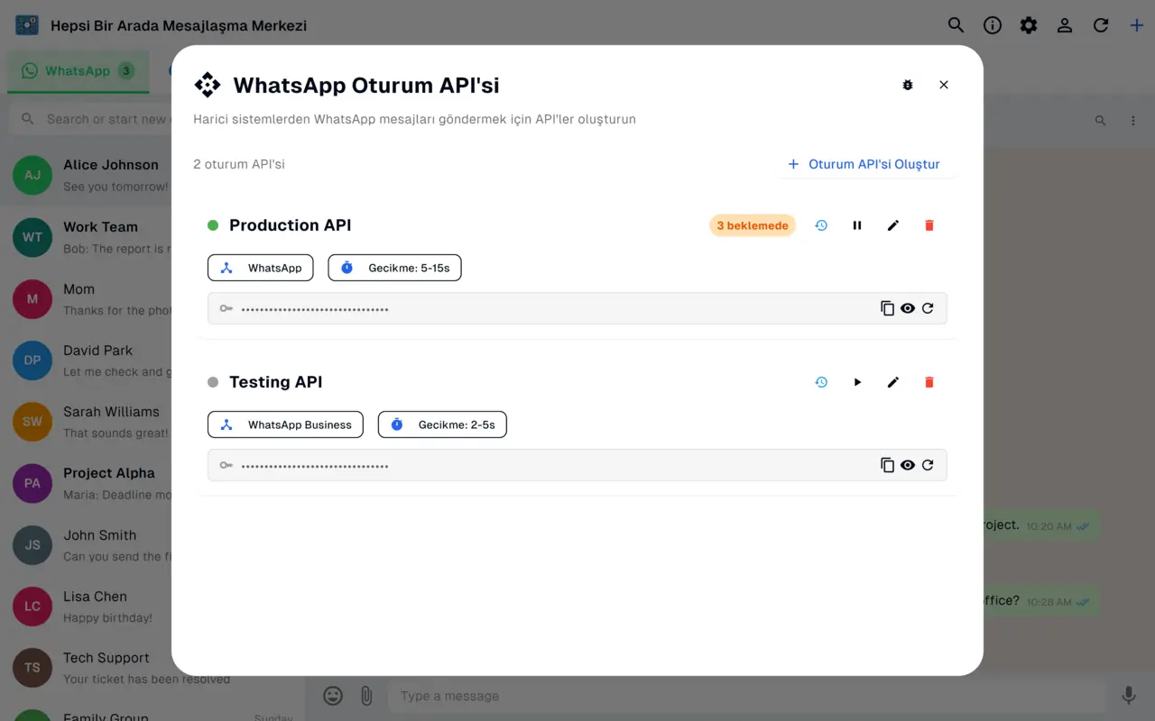This screenshot has width=1155, height=721.
Task: Close the WhatsApp Oturum API'si dialog
Action: pos(944,85)
